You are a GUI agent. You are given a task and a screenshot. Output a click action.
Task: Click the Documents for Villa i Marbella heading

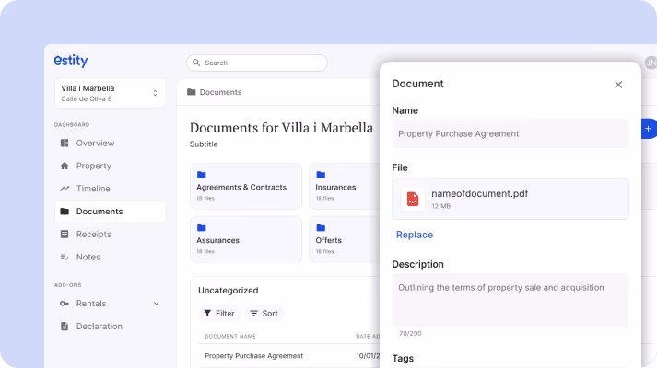281,128
